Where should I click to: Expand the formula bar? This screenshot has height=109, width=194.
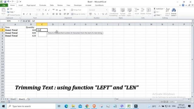[x=193, y=21]
